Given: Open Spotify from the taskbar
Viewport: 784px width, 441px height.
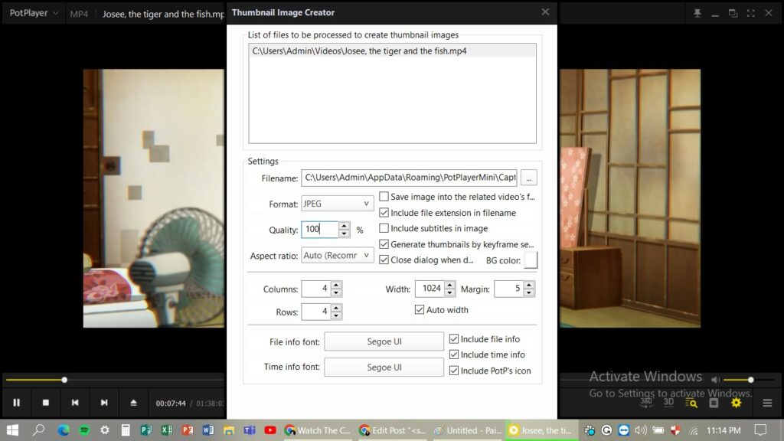Looking at the screenshot, I should 84,430.
